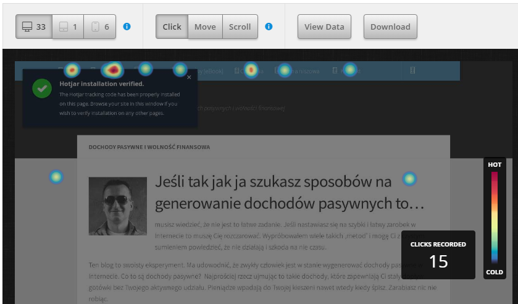Click the Download button

point(390,27)
